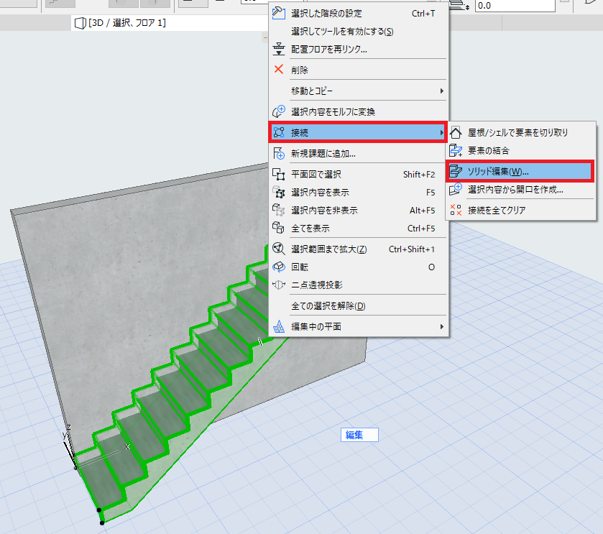Click 選択内容を表示 menu item

pos(359,192)
